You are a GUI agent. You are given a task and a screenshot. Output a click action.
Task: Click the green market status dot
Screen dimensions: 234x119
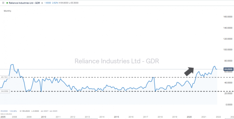point(7,3)
